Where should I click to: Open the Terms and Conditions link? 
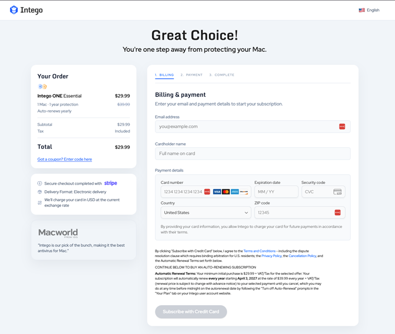[x=258, y=251]
